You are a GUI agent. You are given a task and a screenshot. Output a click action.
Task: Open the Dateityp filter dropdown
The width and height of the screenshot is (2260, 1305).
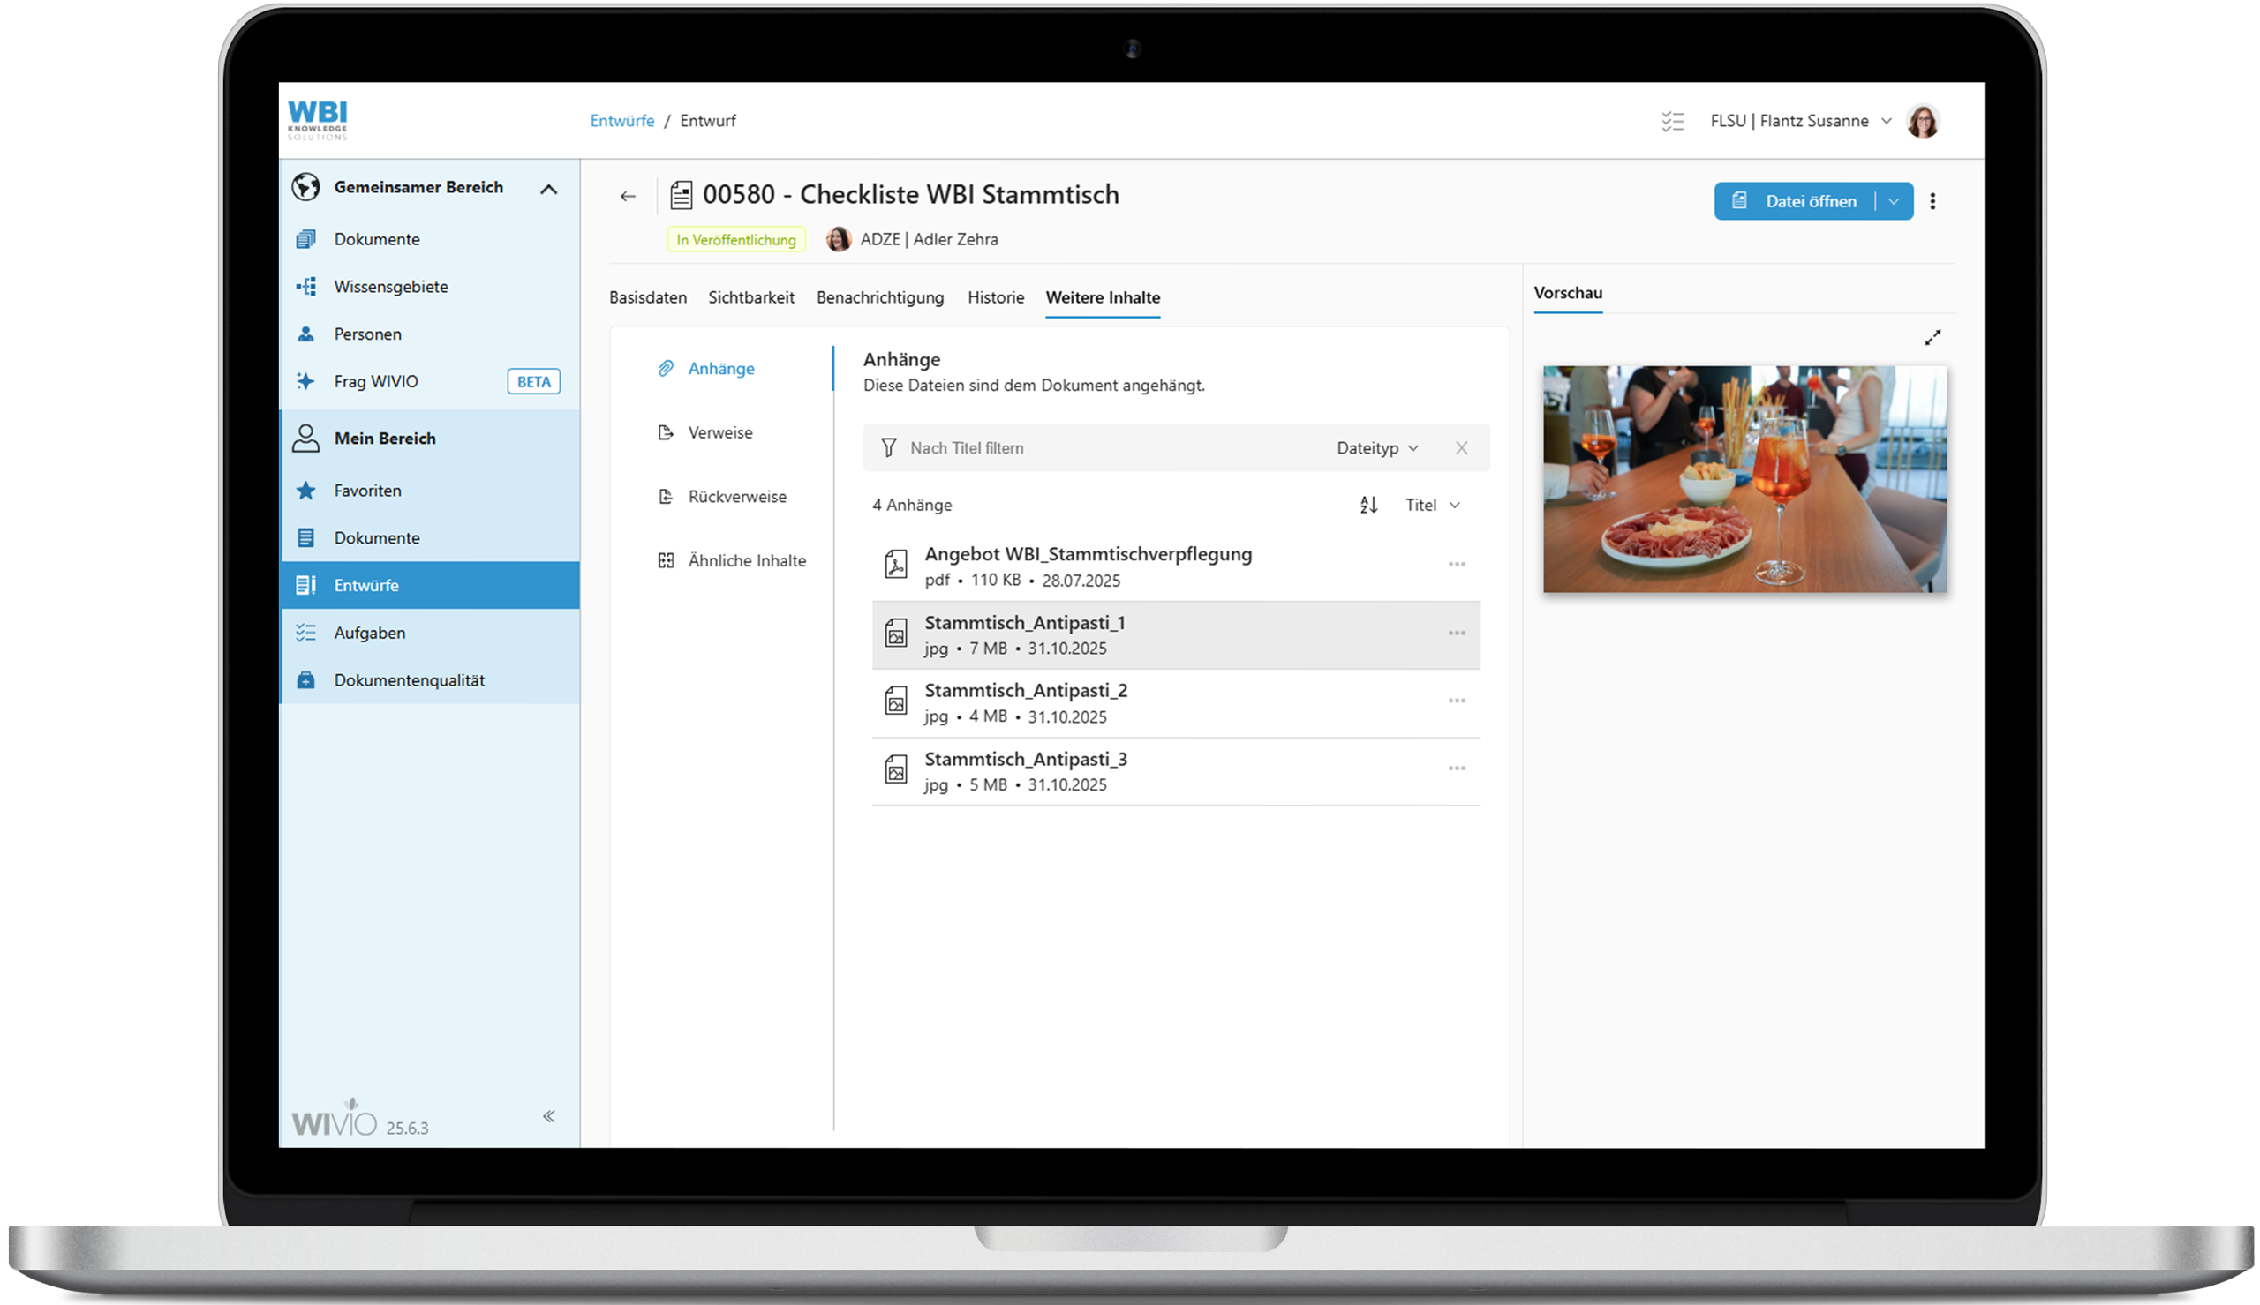[x=1377, y=448]
